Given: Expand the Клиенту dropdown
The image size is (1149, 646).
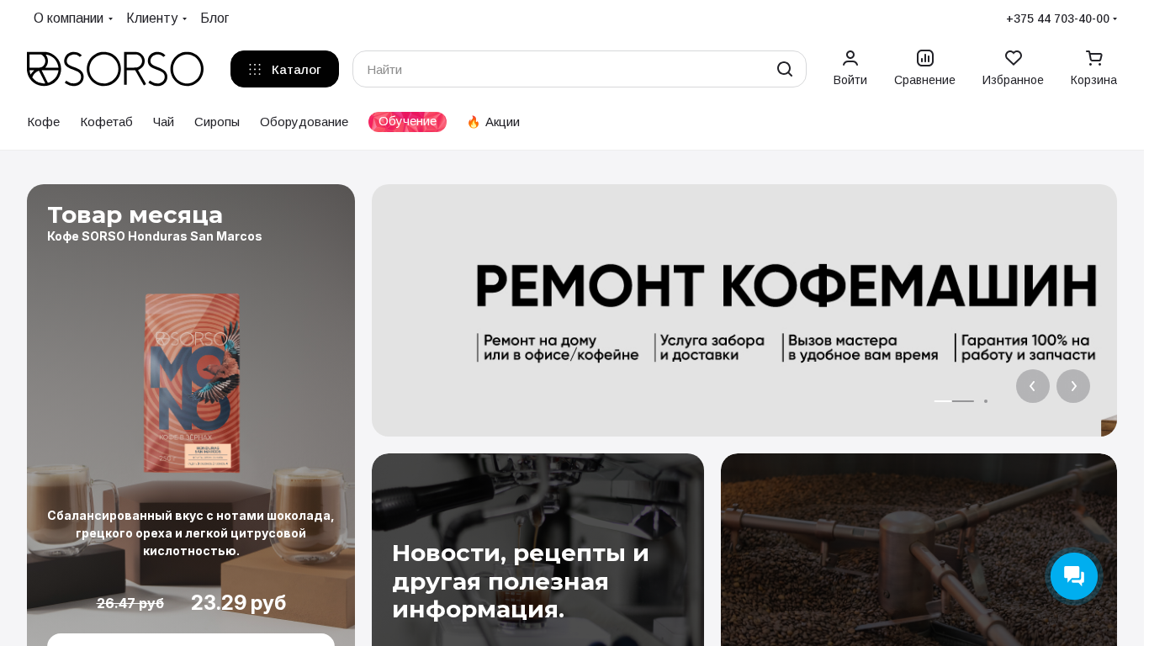Looking at the screenshot, I should click(156, 19).
